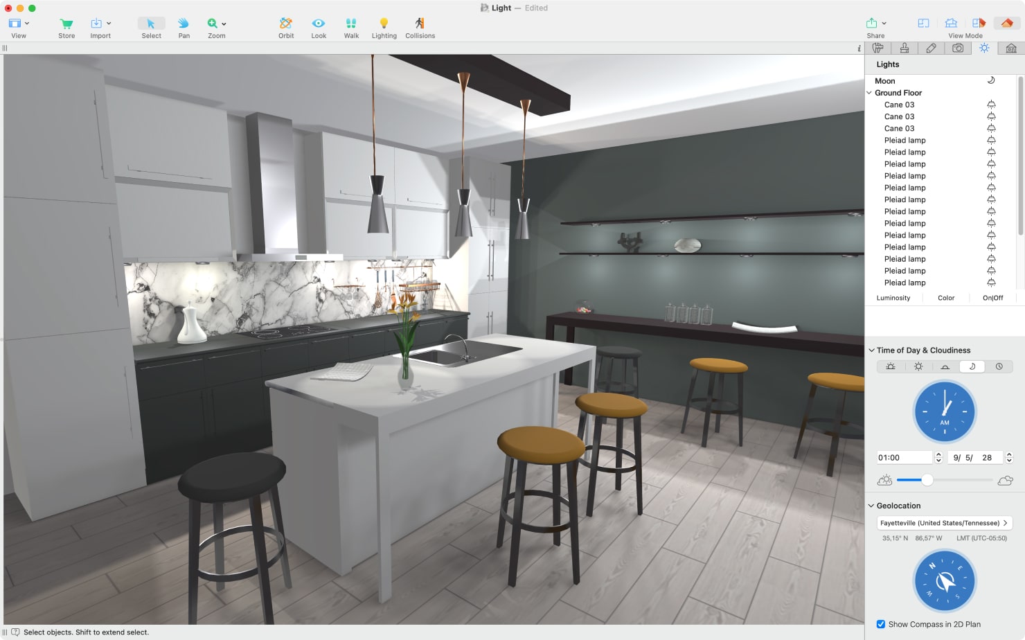This screenshot has height=640, width=1025.
Task: Click the 9/5/28 date field
Action: (x=976, y=457)
